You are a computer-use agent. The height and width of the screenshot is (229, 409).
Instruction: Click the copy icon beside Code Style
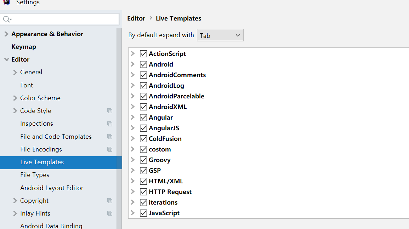110,111
